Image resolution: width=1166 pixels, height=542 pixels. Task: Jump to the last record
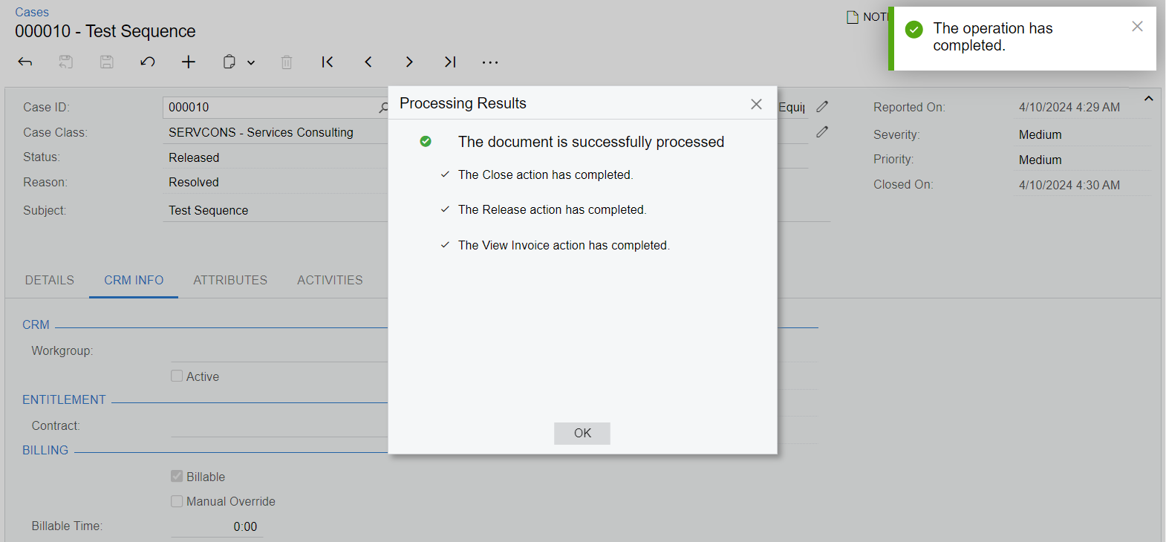tap(450, 62)
